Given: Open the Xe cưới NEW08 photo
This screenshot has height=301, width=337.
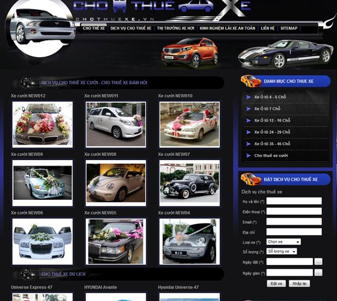Looking at the screenshot, I should click(x=116, y=183).
